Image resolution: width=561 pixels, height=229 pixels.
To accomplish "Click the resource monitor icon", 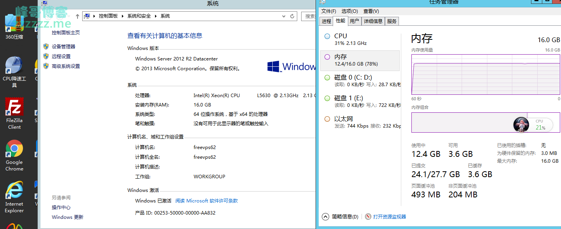I will point(368,217).
